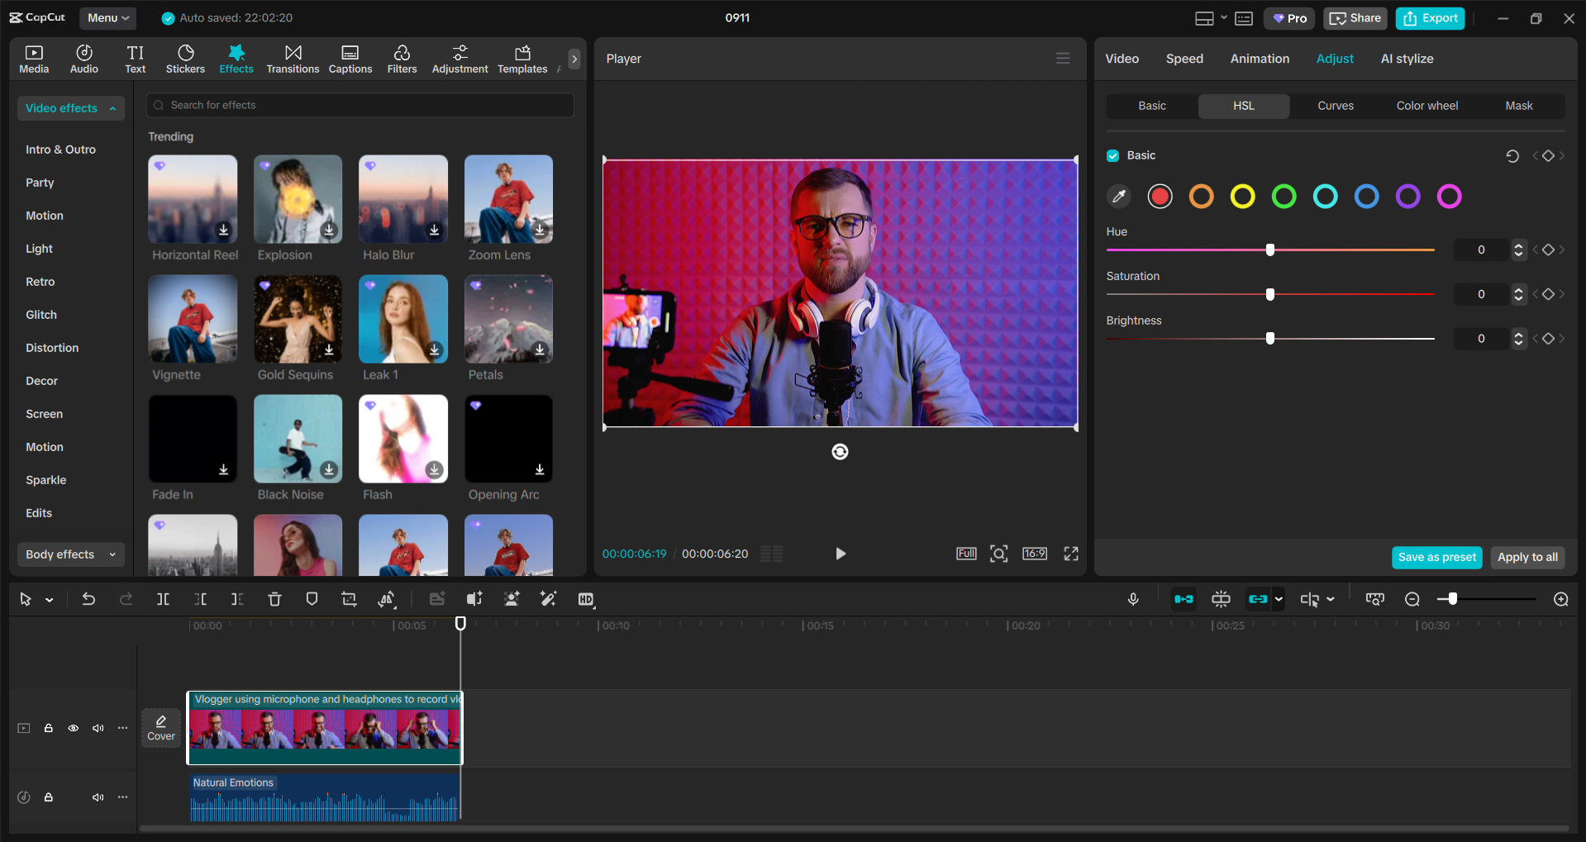Open the Captions panel
1586x842 pixels.
350,58
